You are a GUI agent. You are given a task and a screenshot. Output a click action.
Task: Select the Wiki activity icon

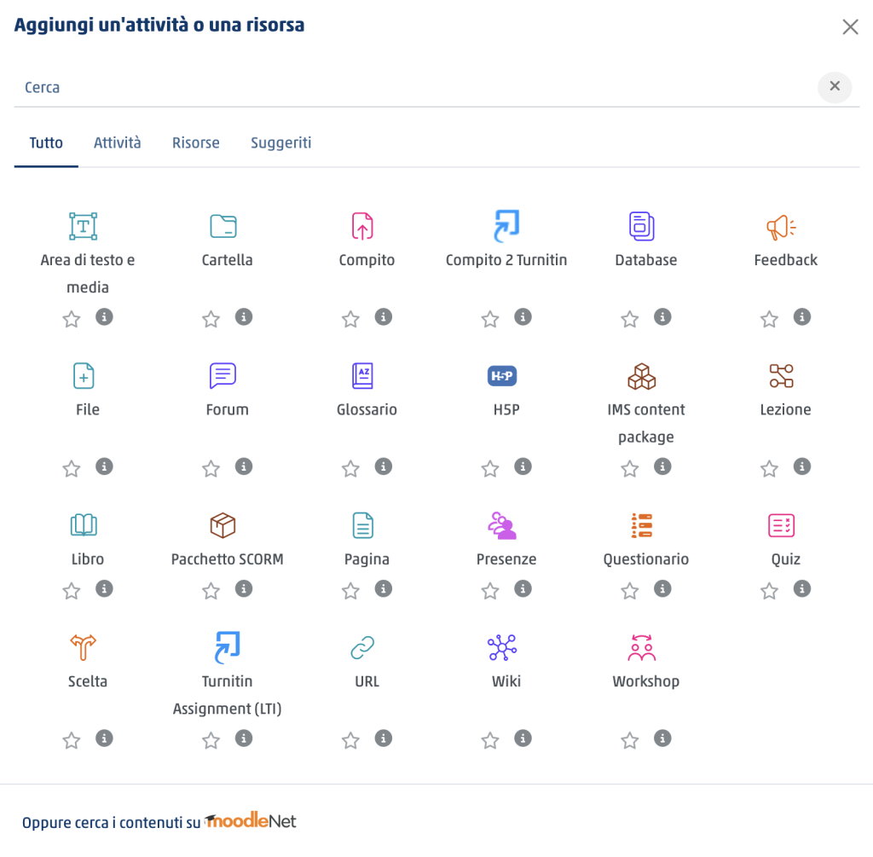coord(502,647)
